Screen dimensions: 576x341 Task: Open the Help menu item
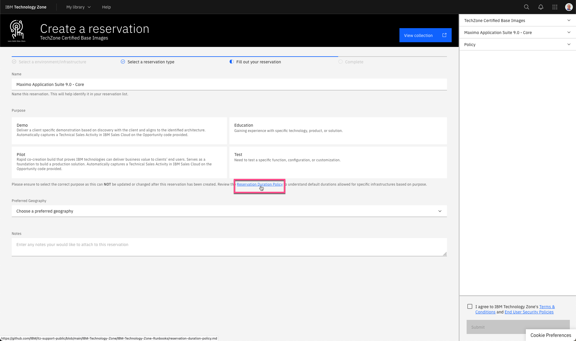106,7
